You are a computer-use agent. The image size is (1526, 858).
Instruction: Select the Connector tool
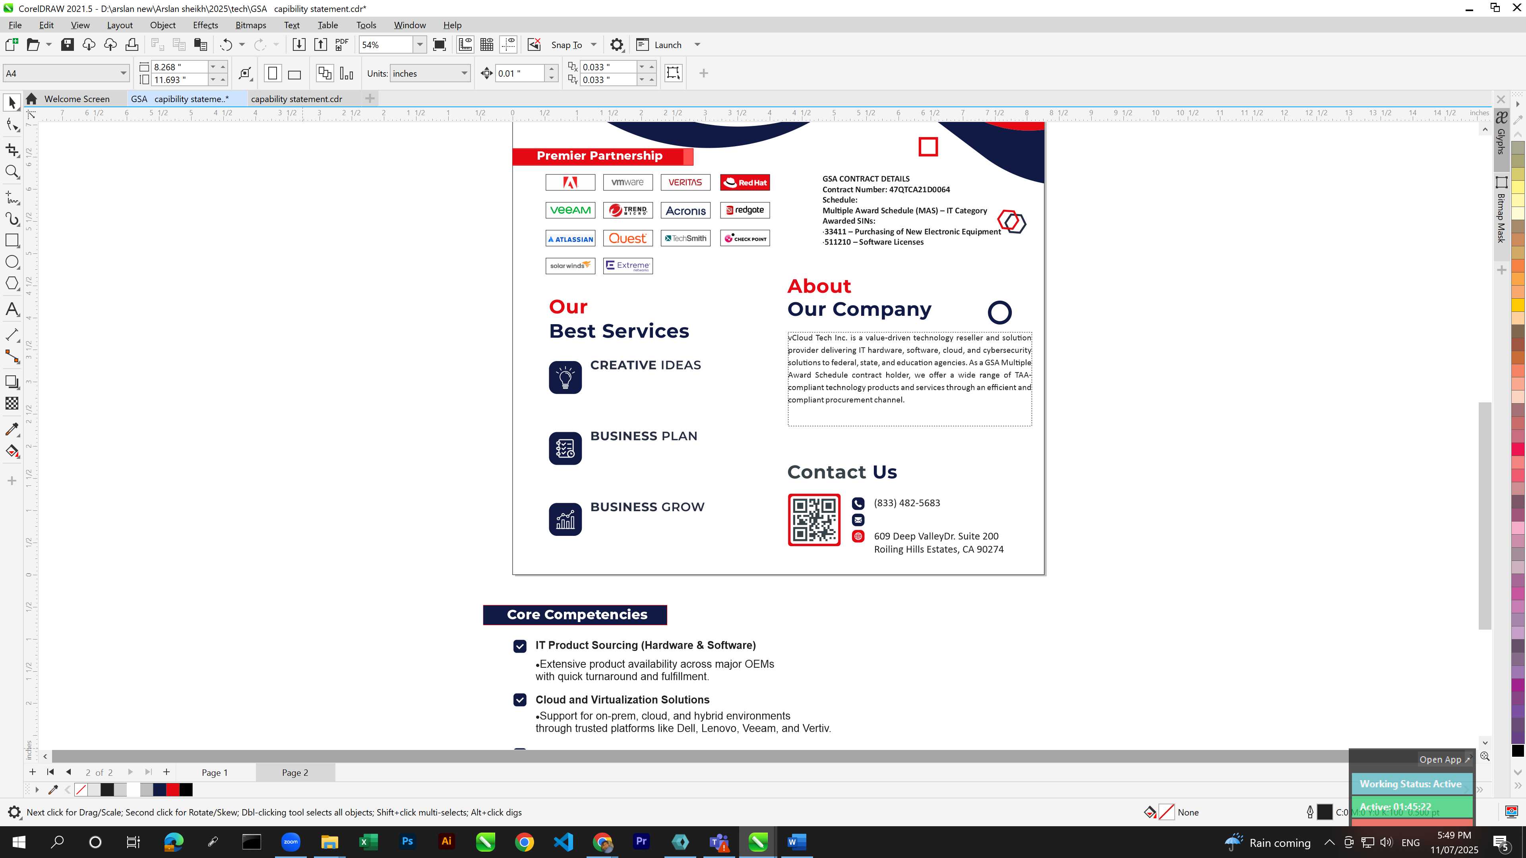(x=12, y=356)
